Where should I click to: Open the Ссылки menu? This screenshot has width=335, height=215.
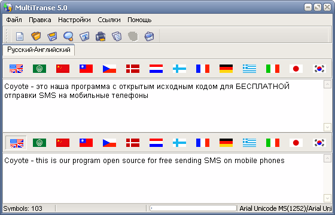coord(109,20)
